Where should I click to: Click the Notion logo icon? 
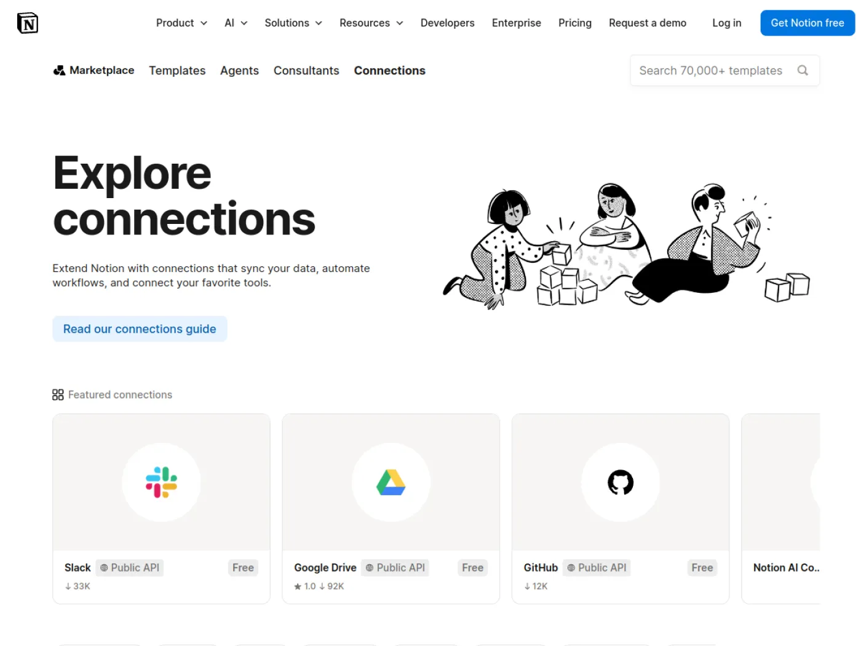tap(28, 23)
